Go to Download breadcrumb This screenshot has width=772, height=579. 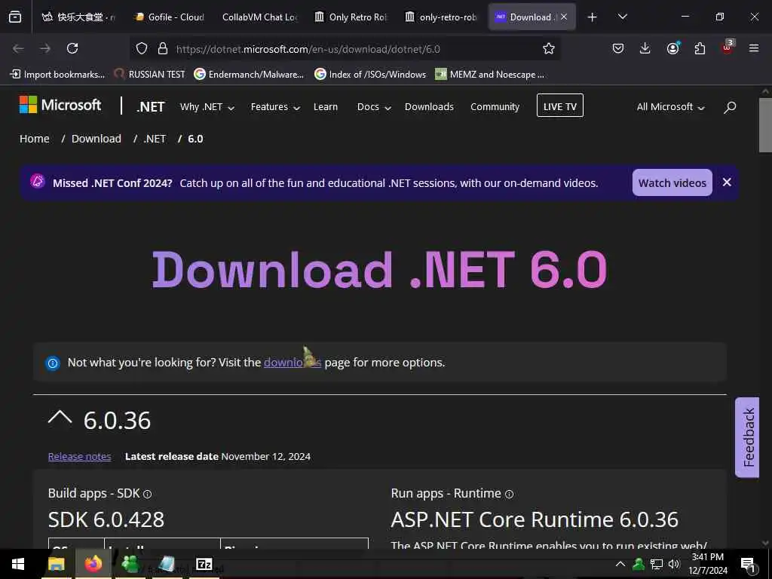[96, 139]
